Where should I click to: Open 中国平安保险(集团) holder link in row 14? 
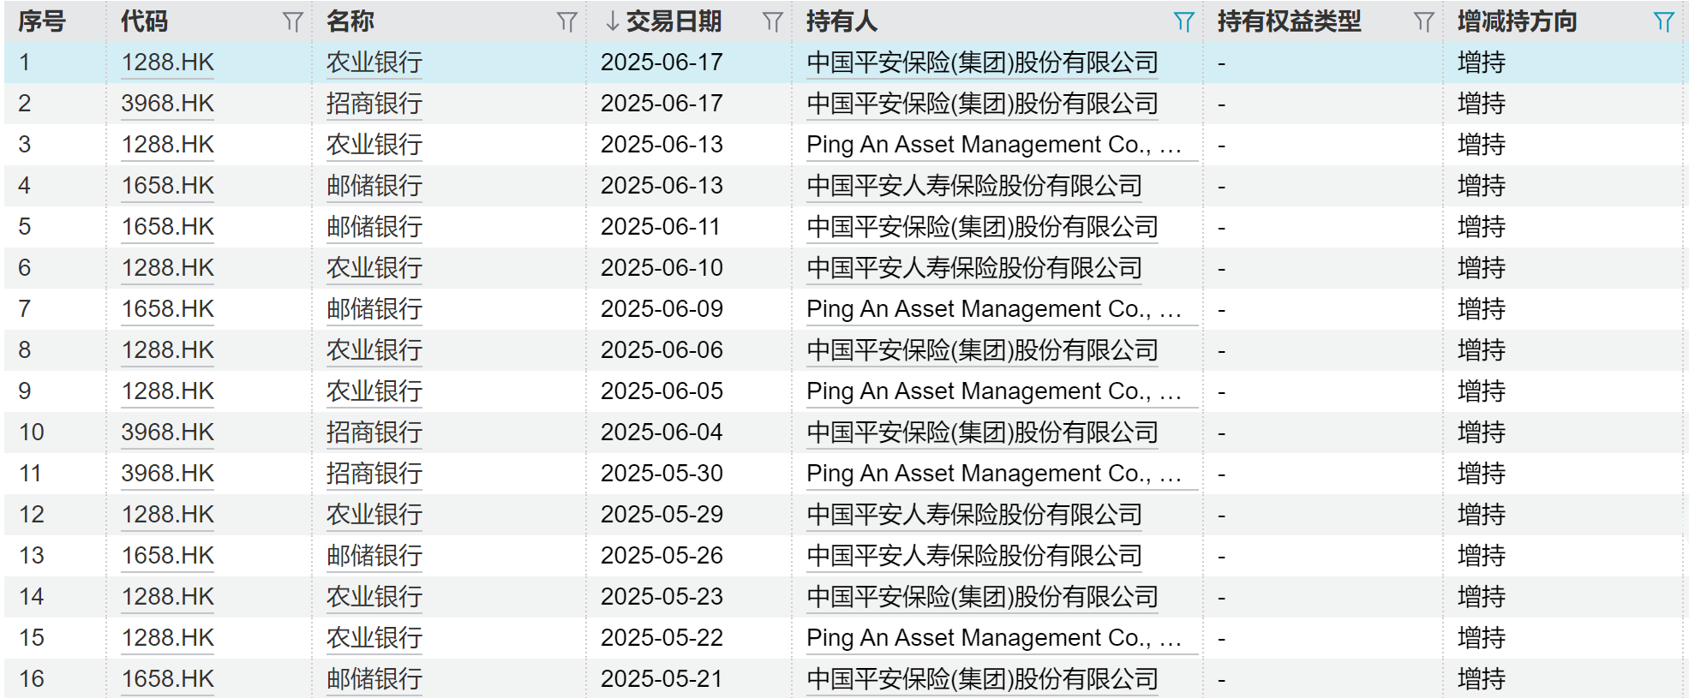pyautogui.click(x=982, y=597)
